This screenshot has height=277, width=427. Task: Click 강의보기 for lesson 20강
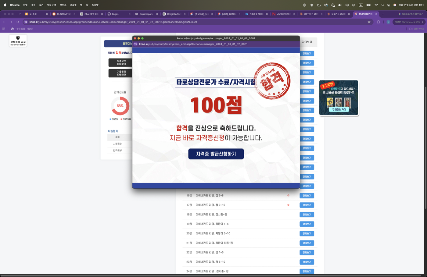pos(307,233)
